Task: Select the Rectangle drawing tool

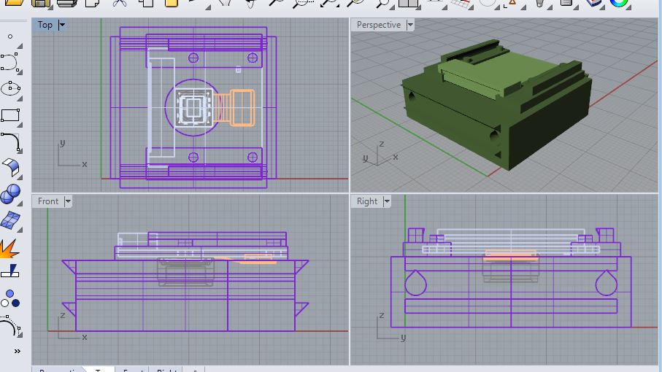Action: [10, 115]
